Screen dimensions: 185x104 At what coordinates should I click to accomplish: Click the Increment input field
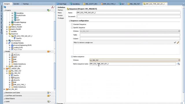tap(128, 16)
